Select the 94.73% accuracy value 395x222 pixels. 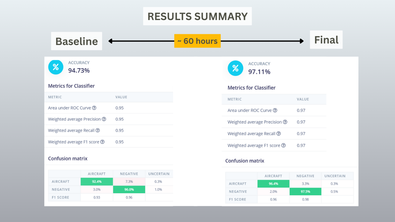[79, 71]
